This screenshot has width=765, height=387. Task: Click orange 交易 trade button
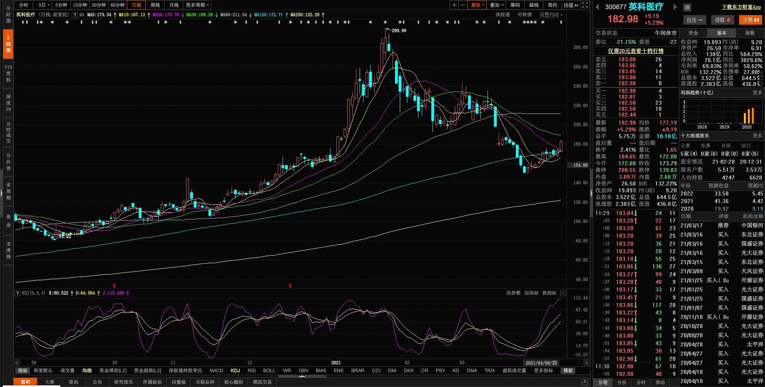(x=751, y=20)
